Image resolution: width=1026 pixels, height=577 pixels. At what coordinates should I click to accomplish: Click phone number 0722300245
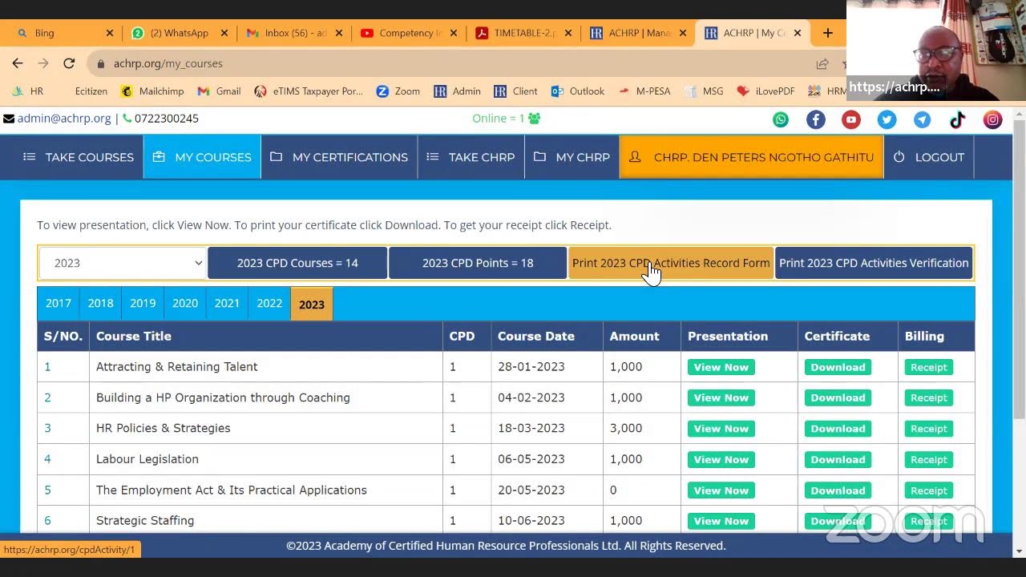click(167, 118)
